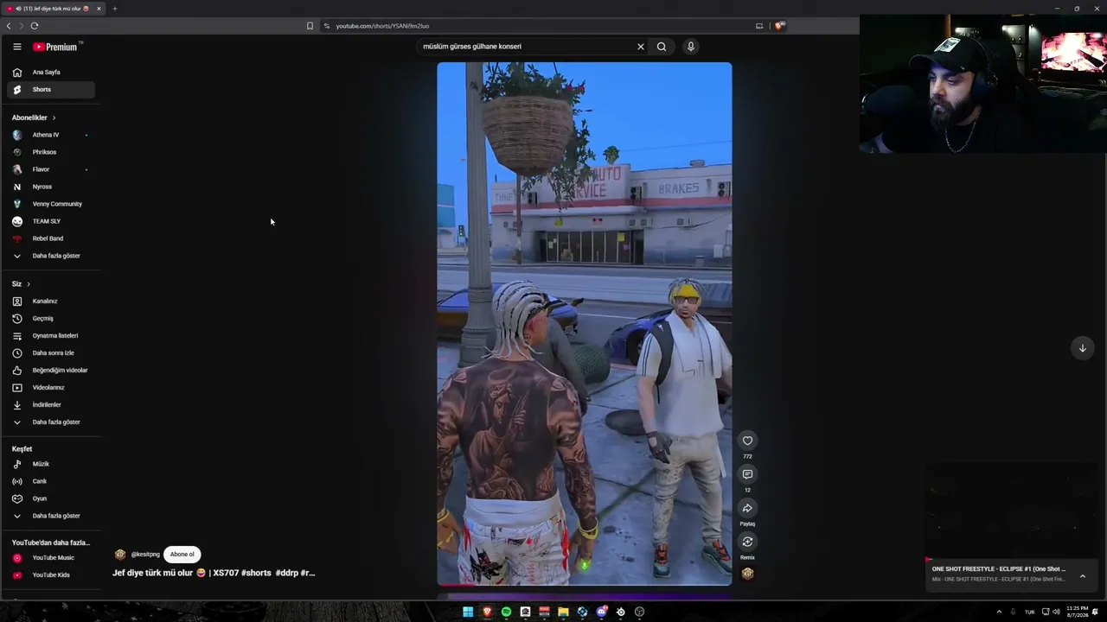Open the Nyross subscription channel
Viewport: 1107px width, 622px height.
point(51,187)
